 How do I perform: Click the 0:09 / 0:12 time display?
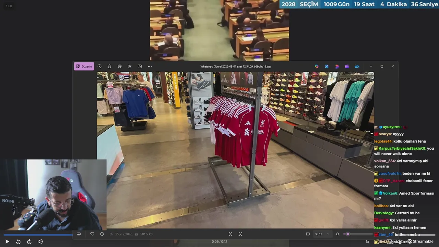coord(219,242)
